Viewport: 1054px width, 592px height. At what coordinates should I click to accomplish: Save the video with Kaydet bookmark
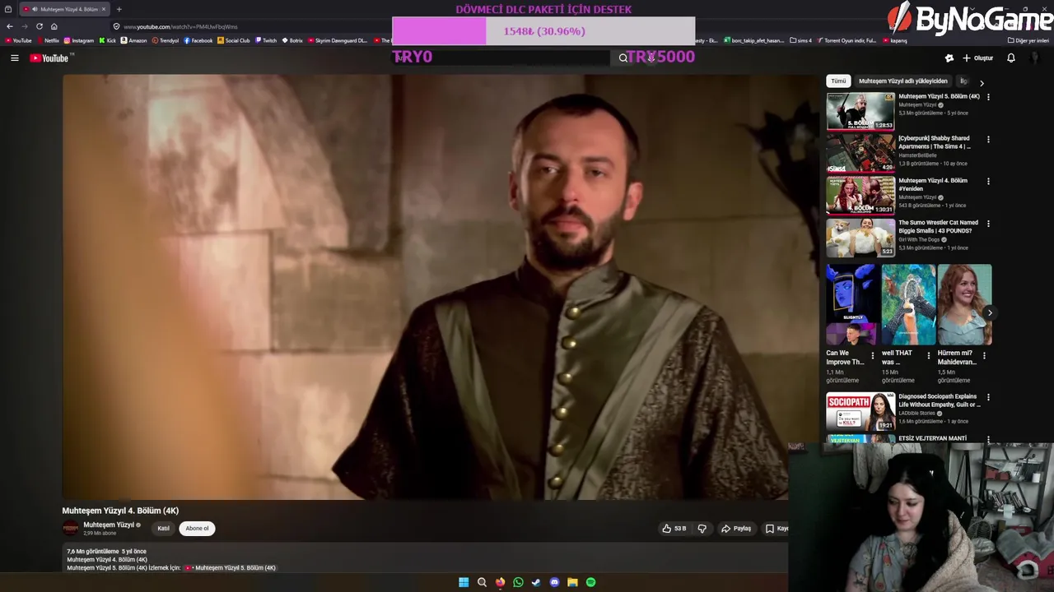pos(777,529)
